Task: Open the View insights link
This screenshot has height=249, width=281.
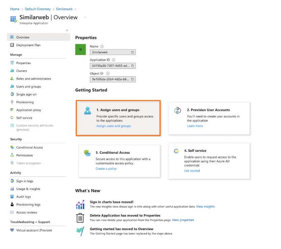Action: point(205,206)
